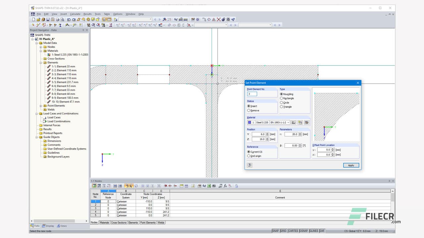This screenshot has height=238, width=424.
Task: Click the material color swatch in the dialog
Action: click(x=249, y=122)
